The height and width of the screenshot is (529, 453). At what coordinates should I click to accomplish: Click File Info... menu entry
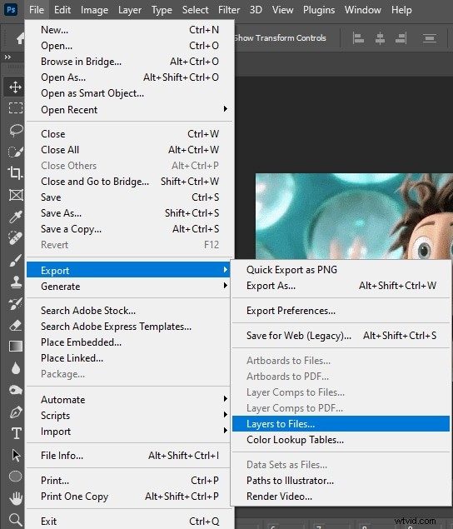coord(128,456)
